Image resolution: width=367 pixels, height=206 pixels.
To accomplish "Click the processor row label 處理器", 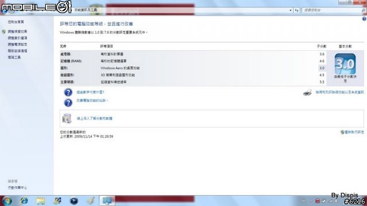I will pos(66,54).
